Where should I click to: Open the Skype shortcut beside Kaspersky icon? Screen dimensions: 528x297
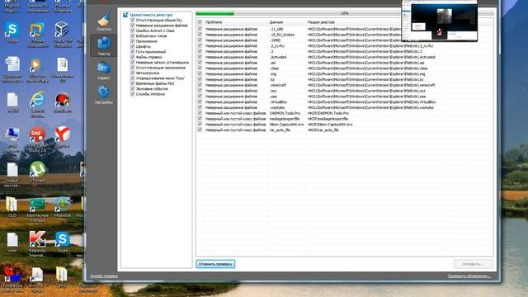click(x=63, y=242)
